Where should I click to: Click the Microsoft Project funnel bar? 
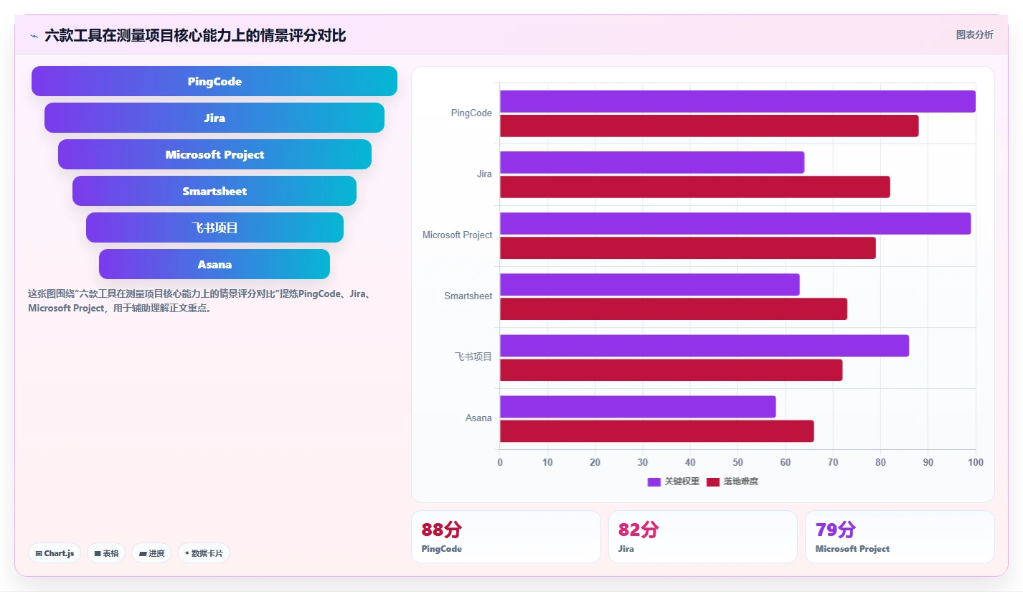(214, 154)
